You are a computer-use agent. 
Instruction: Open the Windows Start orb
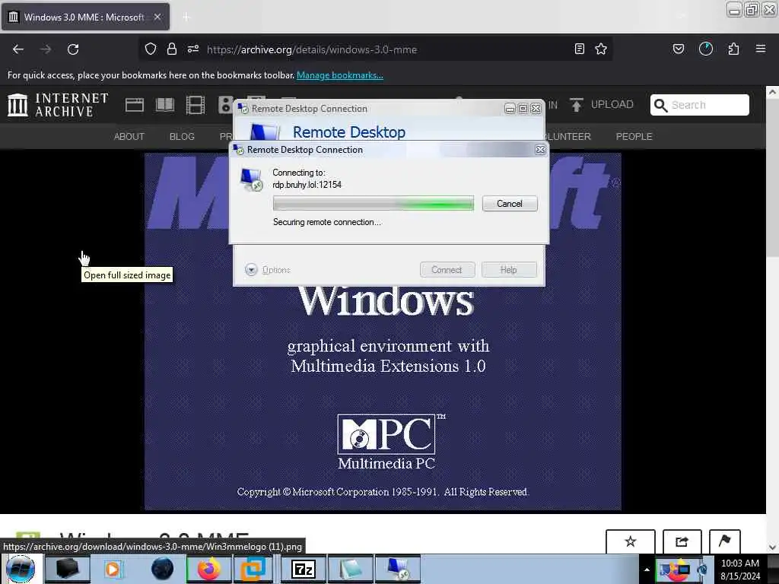[21, 569]
